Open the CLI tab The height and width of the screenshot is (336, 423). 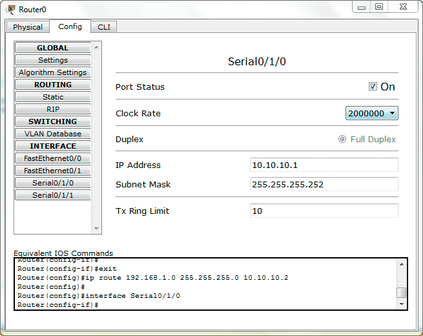(x=103, y=27)
